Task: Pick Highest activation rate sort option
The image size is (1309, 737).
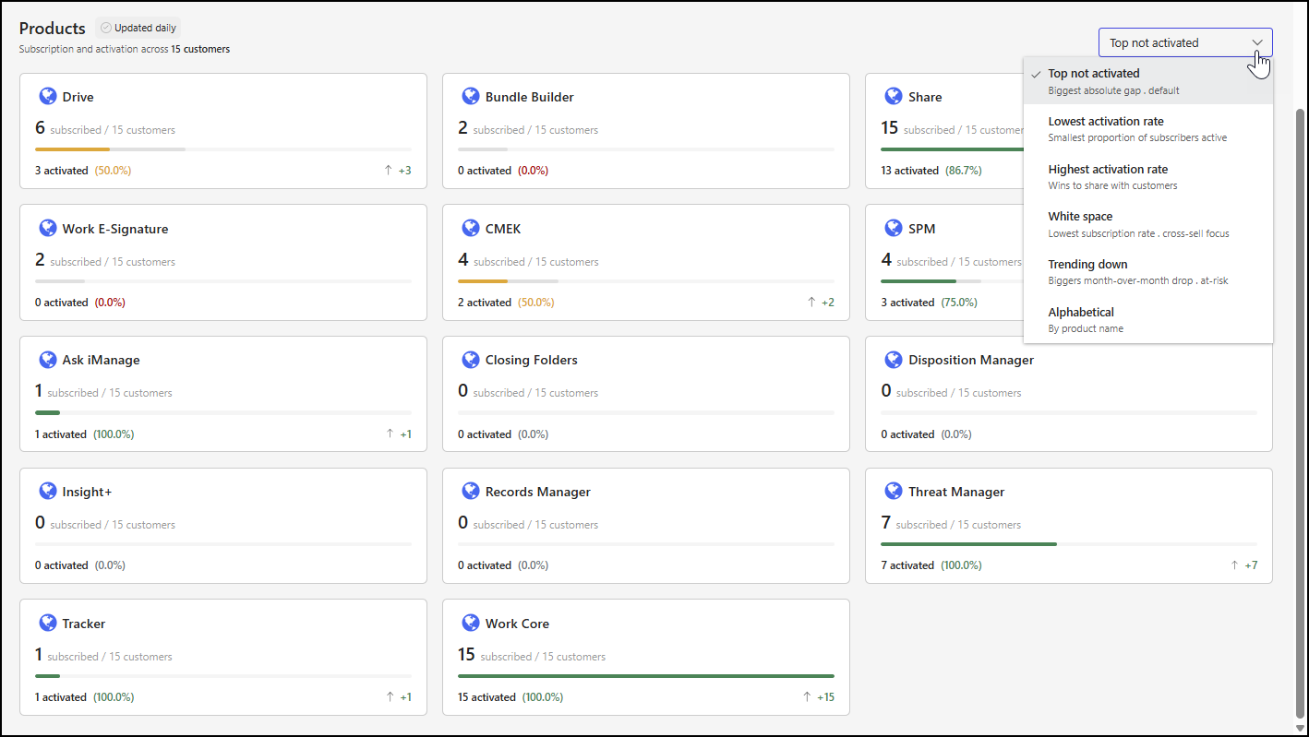Action: (x=1148, y=177)
